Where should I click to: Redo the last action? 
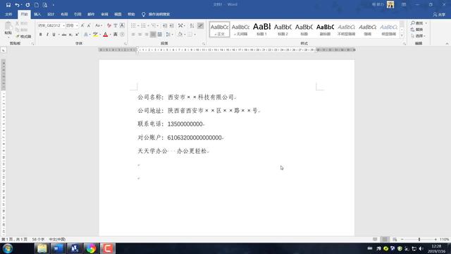(x=27, y=5)
